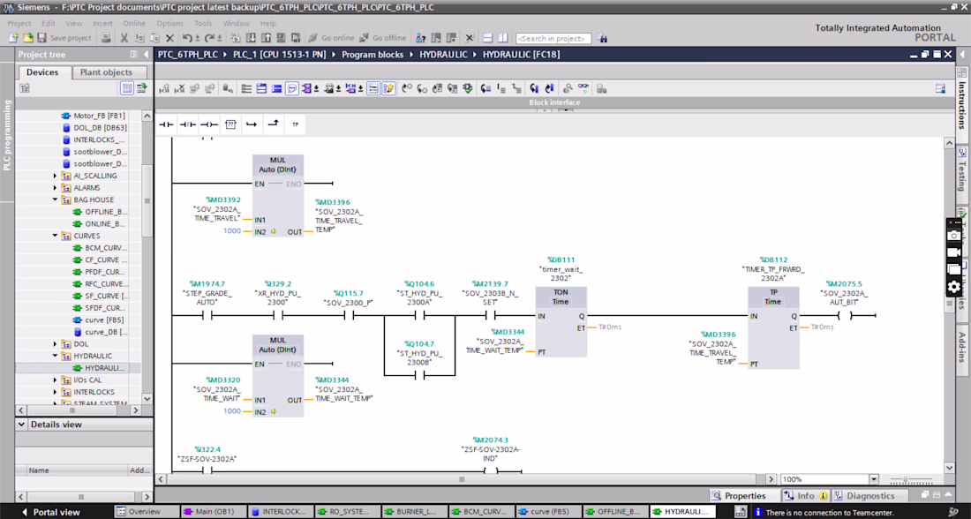The image size is (971, 519).
Task: Split the editor space vertically
Action: 503,39
